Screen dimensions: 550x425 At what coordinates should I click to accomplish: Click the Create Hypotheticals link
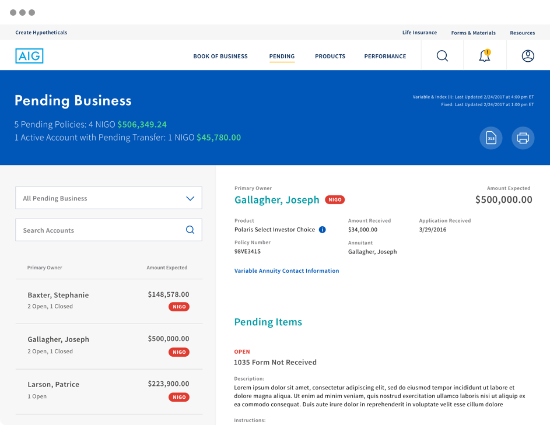41,33
